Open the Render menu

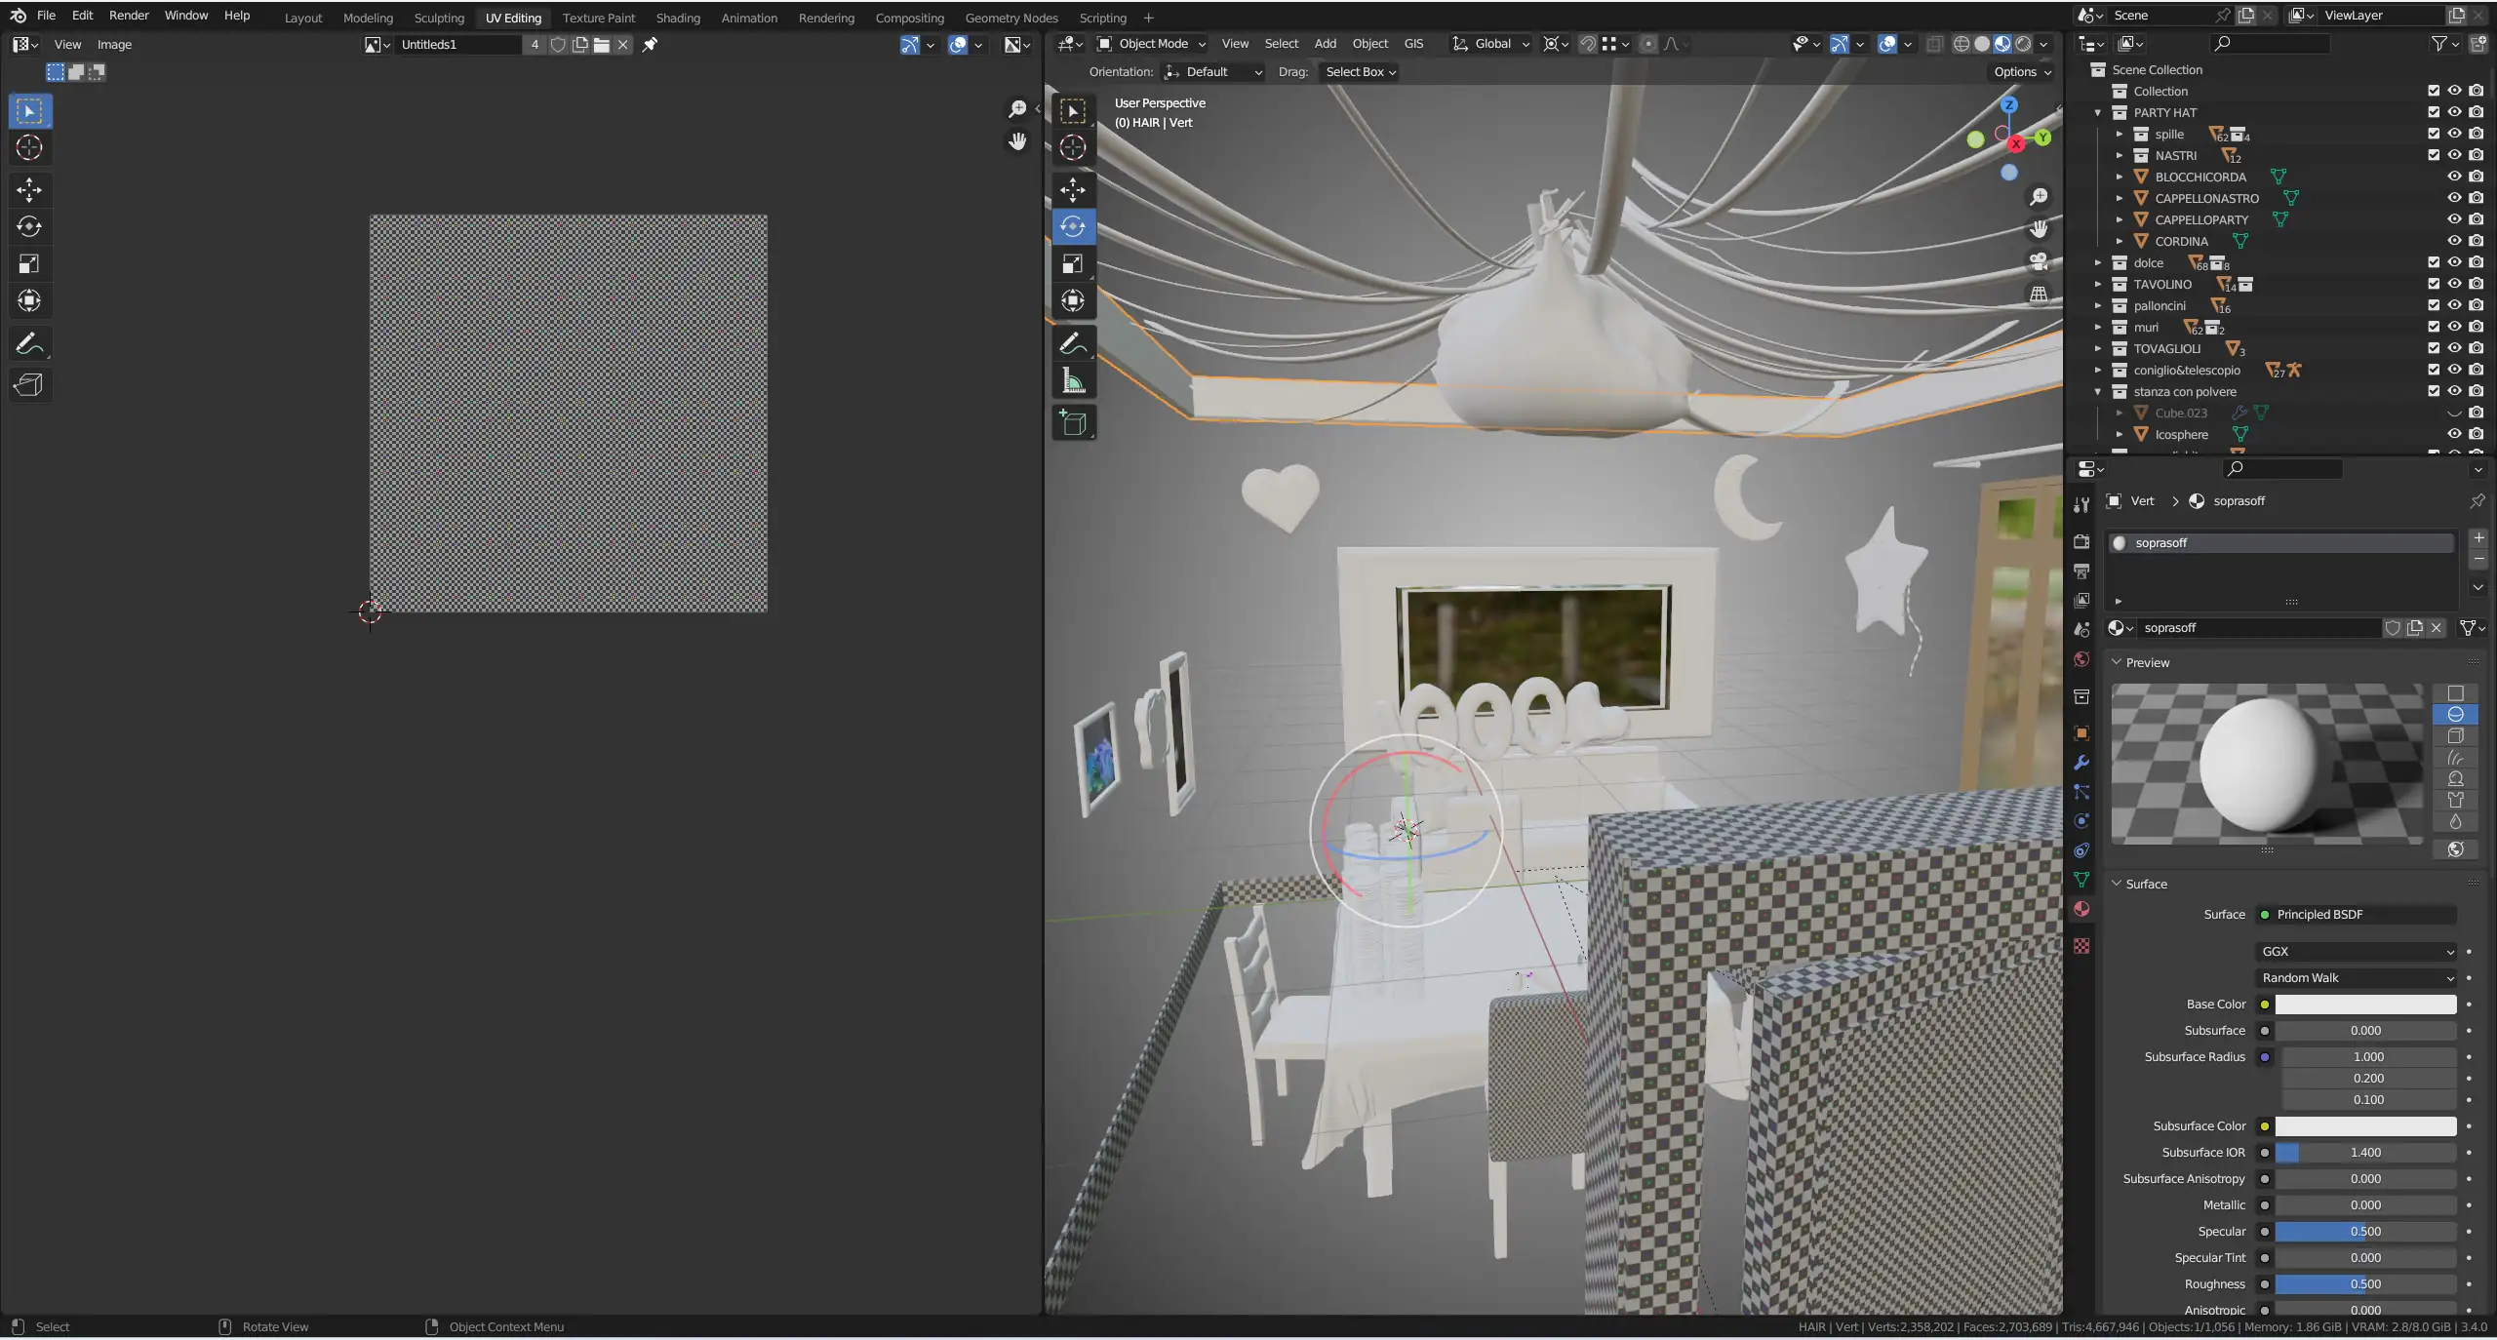point(129,15)
